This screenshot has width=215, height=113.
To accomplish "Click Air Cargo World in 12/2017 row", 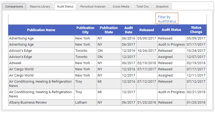I will (x=21, y=75).
